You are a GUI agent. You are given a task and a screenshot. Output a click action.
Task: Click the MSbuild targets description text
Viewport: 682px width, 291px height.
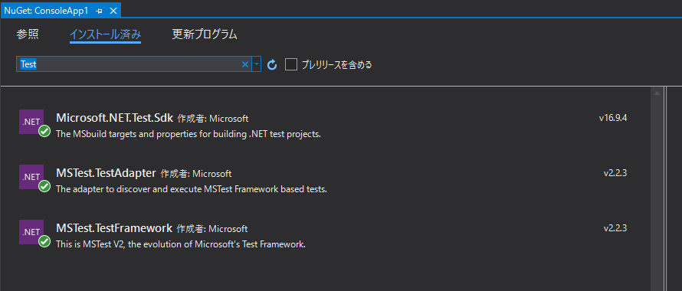[x=189, y=134]
